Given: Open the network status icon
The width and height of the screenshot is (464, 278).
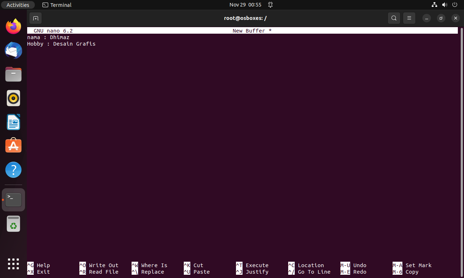Looking at the screenshot, I should [x=435, y=5].
